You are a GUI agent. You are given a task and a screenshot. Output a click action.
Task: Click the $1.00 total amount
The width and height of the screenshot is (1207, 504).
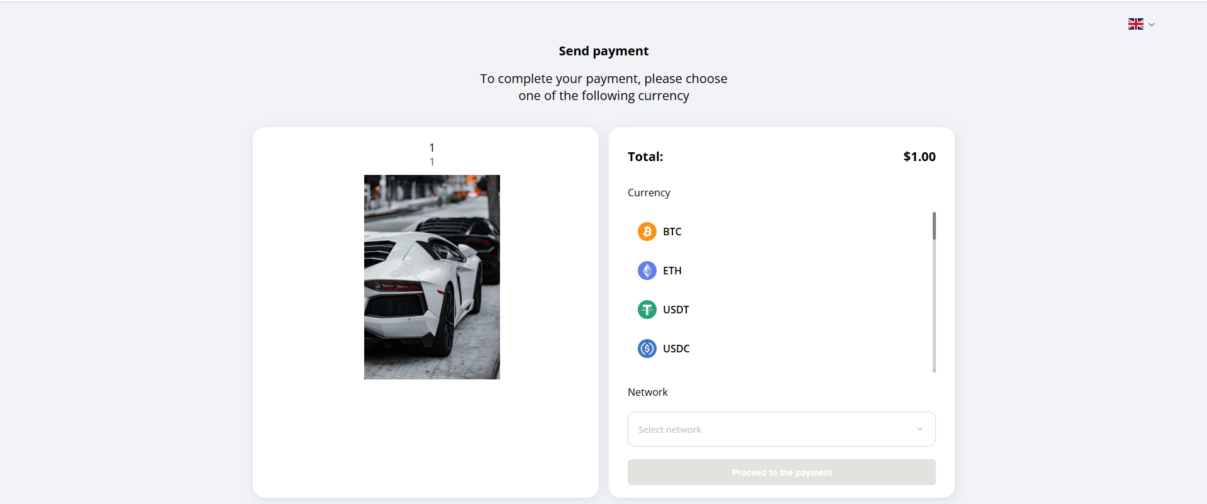(919, 157)
